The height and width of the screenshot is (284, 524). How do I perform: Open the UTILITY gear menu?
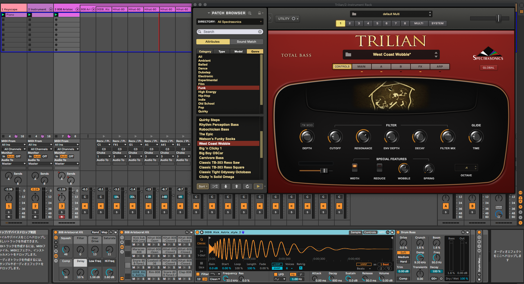point(294,19)
